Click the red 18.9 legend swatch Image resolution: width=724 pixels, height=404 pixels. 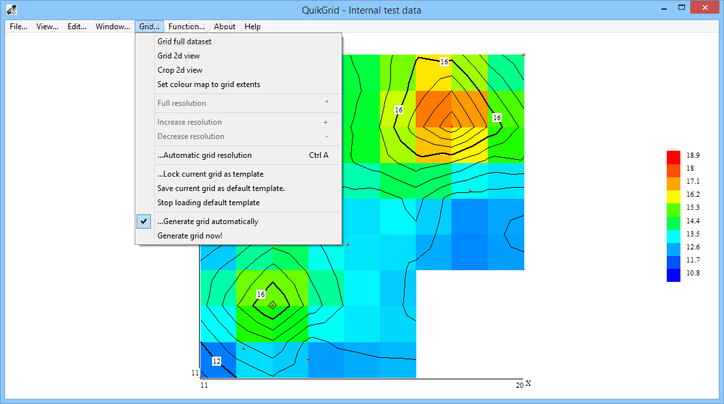point(673,157)
